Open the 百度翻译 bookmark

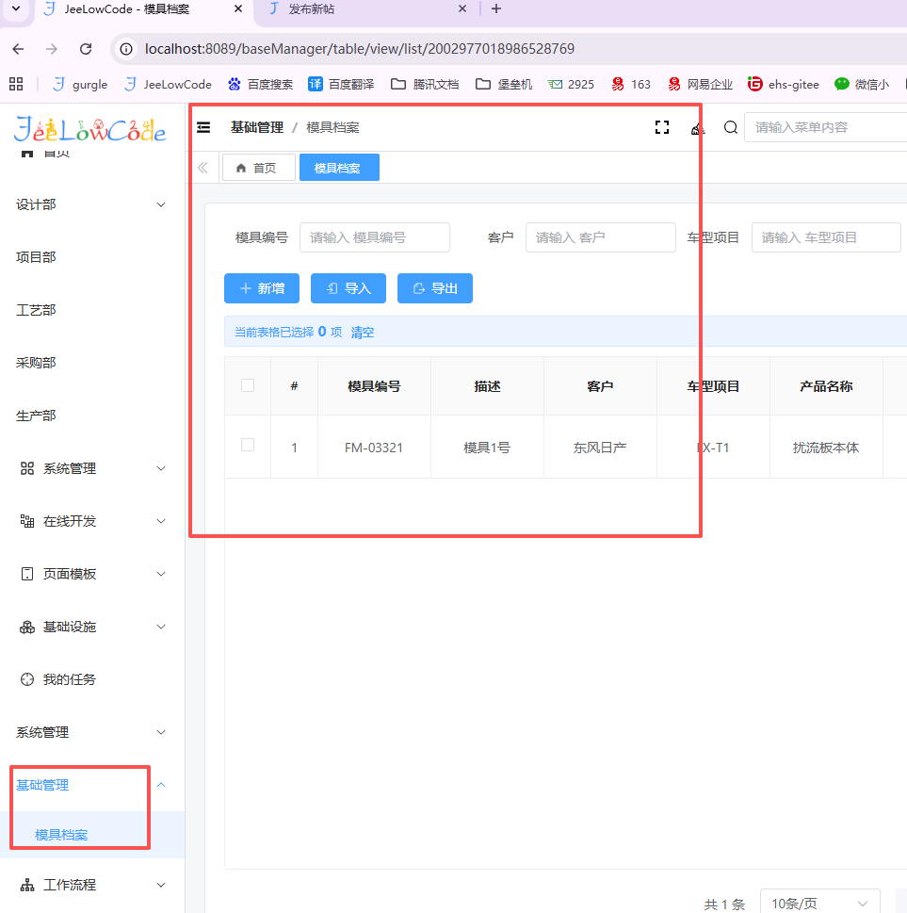(x=341, y=84)
